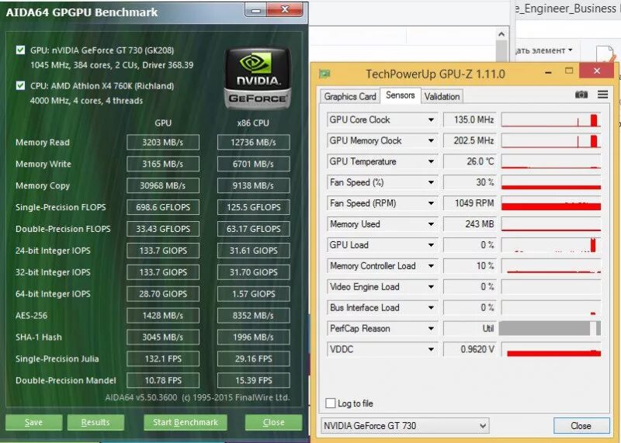Image resolution: width=621 pixels, height=443 pixels.
Task: Click GPU Single-Precision 698.6 GFLOPS value
Action: point(163,207)
